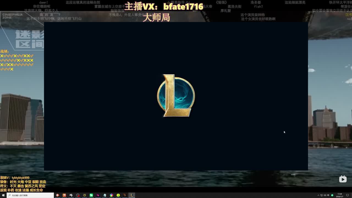
Task: Open the orange square taskbar icon
Action: 64,195
